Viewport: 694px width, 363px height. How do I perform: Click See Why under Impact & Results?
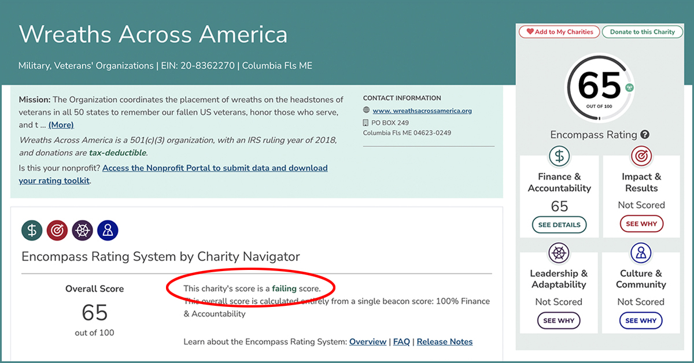click(x=641, y=224)
